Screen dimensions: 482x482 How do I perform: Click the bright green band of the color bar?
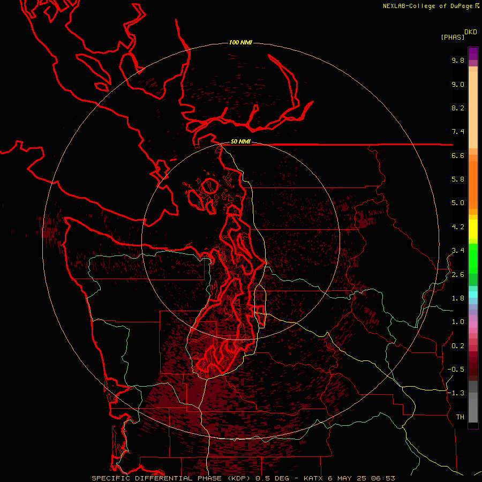[473, 259]
